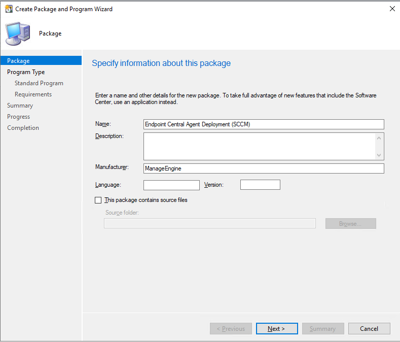Jump to the Summary step in sidebar
The width and height of the screenshot is (400, 342).
point(20,106)
